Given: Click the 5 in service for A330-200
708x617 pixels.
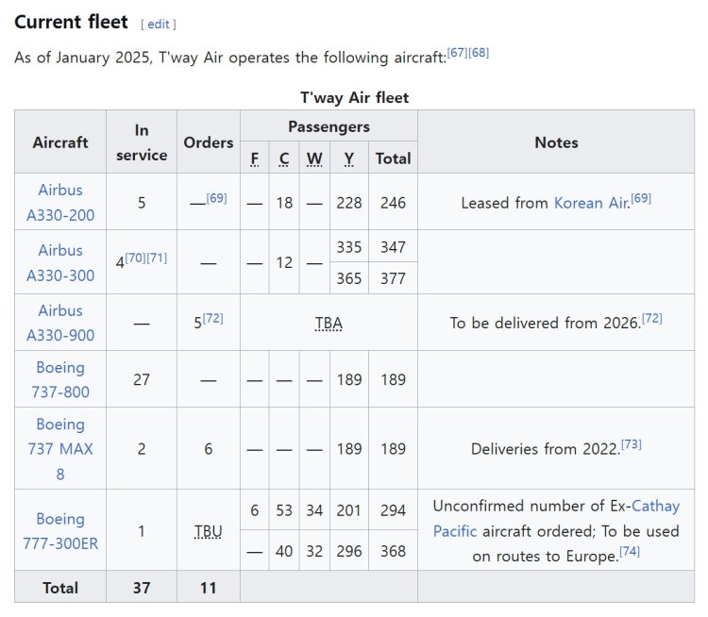Looking at the screenshot, I should click(x=142, y=203).
